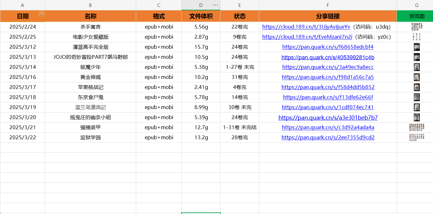This screenshot has height=214, width=433.
Task: Select the epub+mobi cell in 驱魔少年 row
Action: [159, 67]
